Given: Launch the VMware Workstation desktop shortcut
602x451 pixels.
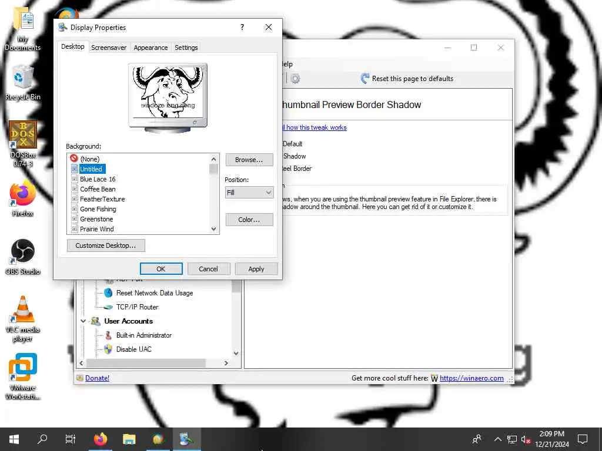Looking at the screenshot, I should pyautogui.click(x=23, y=376).
